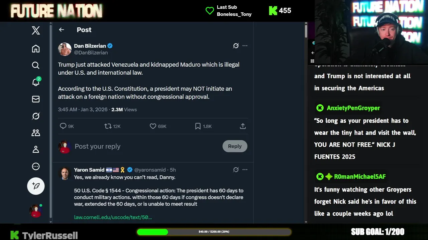Open the Grok icon in sidebar
Image resolution: width=428 pixels, height=240 pixels.
(36, 116)
